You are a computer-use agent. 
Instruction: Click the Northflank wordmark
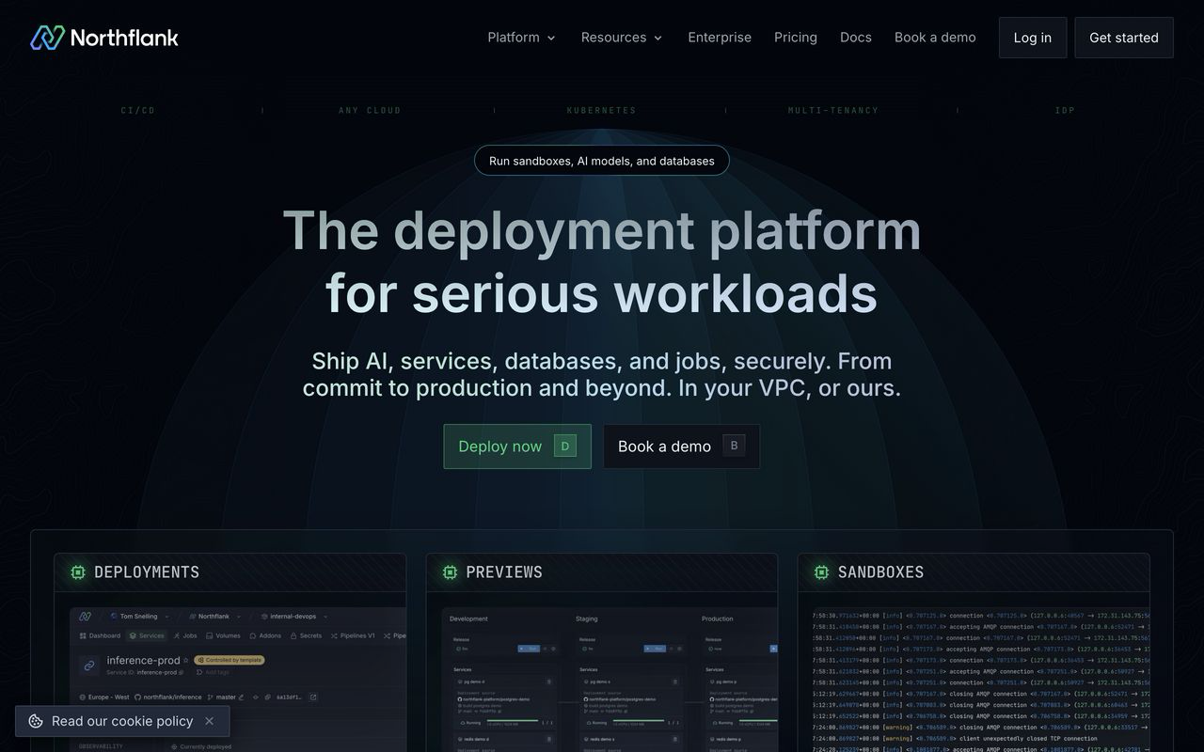[124, 38]
